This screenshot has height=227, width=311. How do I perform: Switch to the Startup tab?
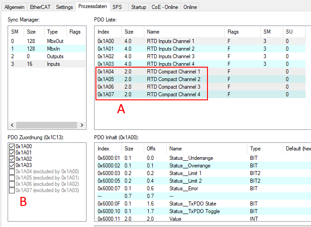pos(138,7)
